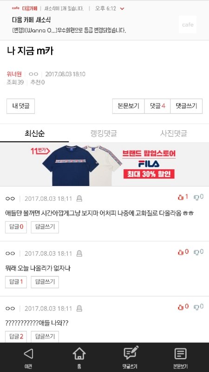Switch to the 사진댓글 tab

click(x=173, y=133)
